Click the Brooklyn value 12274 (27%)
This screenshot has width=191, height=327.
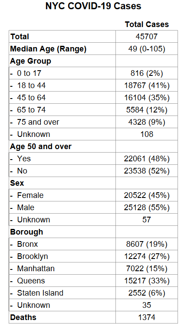(147, 256)
